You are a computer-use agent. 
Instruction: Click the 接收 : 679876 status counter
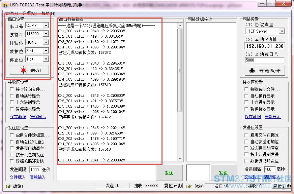(x=146, y=186)
